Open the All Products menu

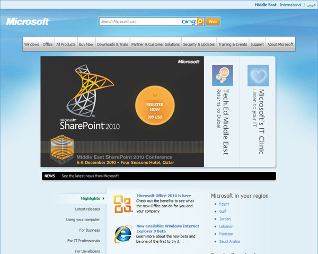pyautogui.click(x=66, y=44)
